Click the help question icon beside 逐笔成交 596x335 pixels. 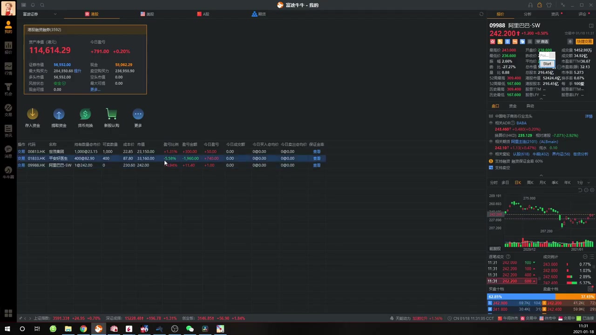pos(508,257)
